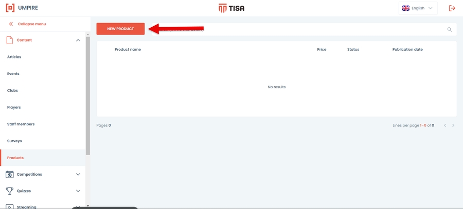Expand the Quizzes section chevron
The image size is (463, 209).
coord(78,191)
